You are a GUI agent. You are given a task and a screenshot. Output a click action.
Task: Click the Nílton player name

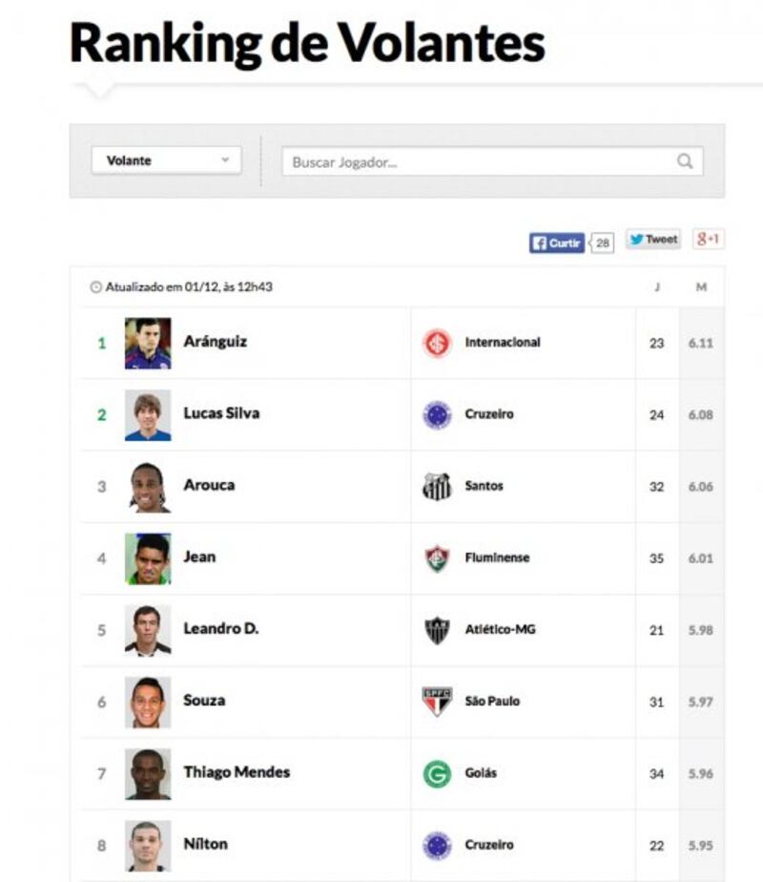point(206,844)
